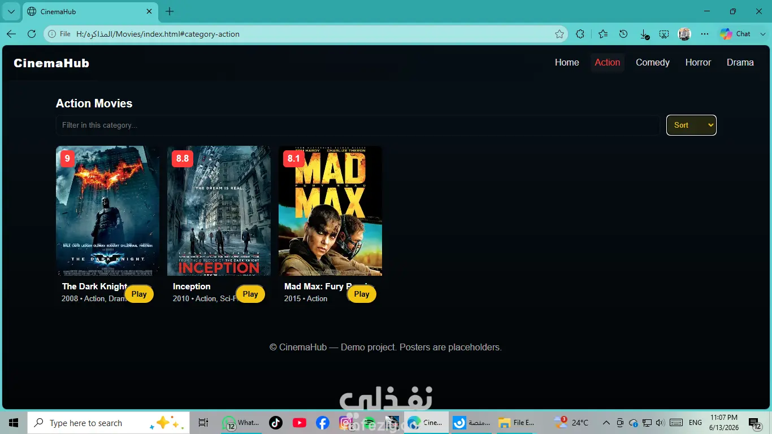Open the Favorites list
The image size is (772, 434).
(x=603, y=34)
